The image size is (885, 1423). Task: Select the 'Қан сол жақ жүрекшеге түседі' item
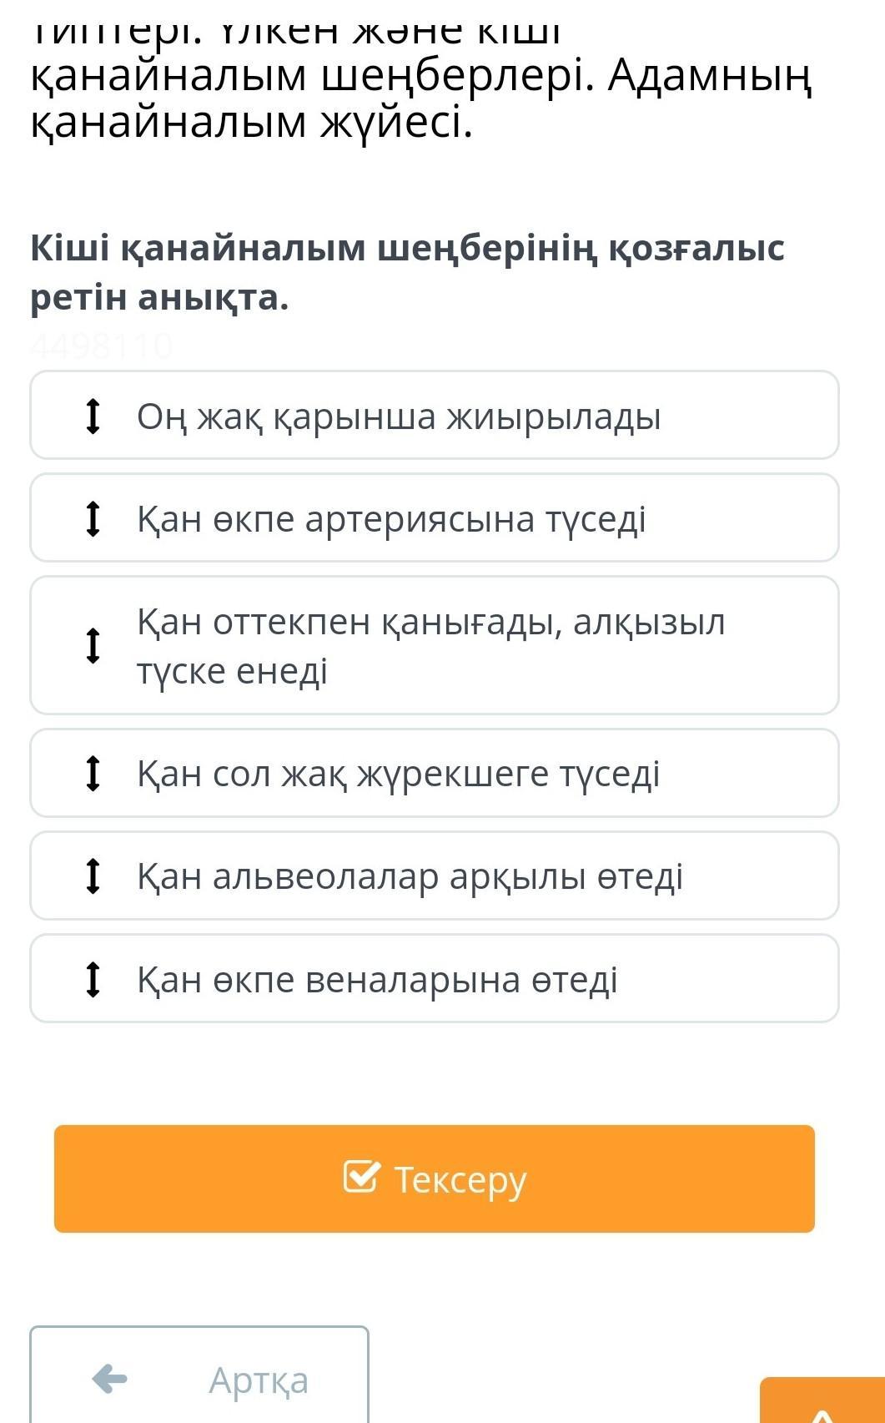tap(434, 773)
